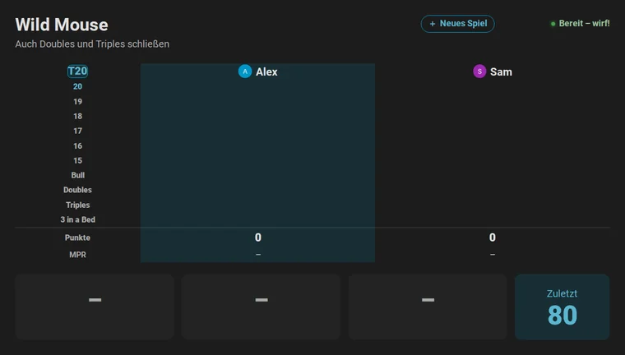Click Alex's player name
Screen dimensions: 625x355
click(266, 71)
